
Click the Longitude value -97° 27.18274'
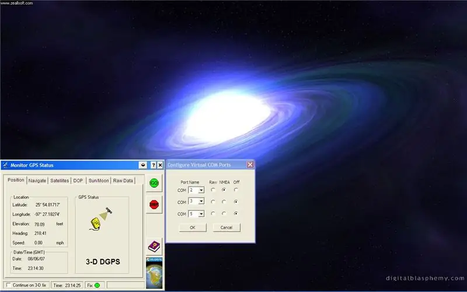47,214
